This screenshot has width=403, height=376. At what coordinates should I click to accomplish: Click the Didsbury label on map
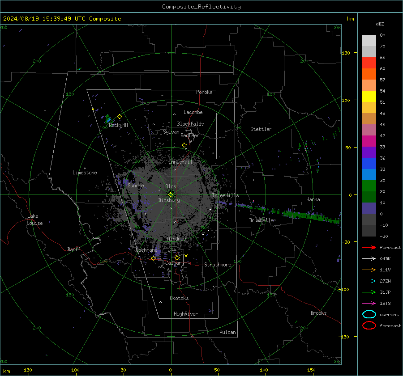pos(169,200)
